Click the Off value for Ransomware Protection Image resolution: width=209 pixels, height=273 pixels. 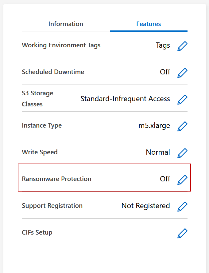click(165, 179)
